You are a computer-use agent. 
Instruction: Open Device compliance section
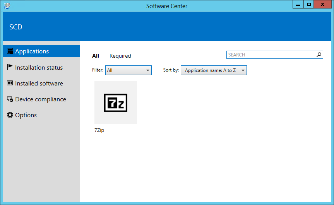tap(41, 99)
